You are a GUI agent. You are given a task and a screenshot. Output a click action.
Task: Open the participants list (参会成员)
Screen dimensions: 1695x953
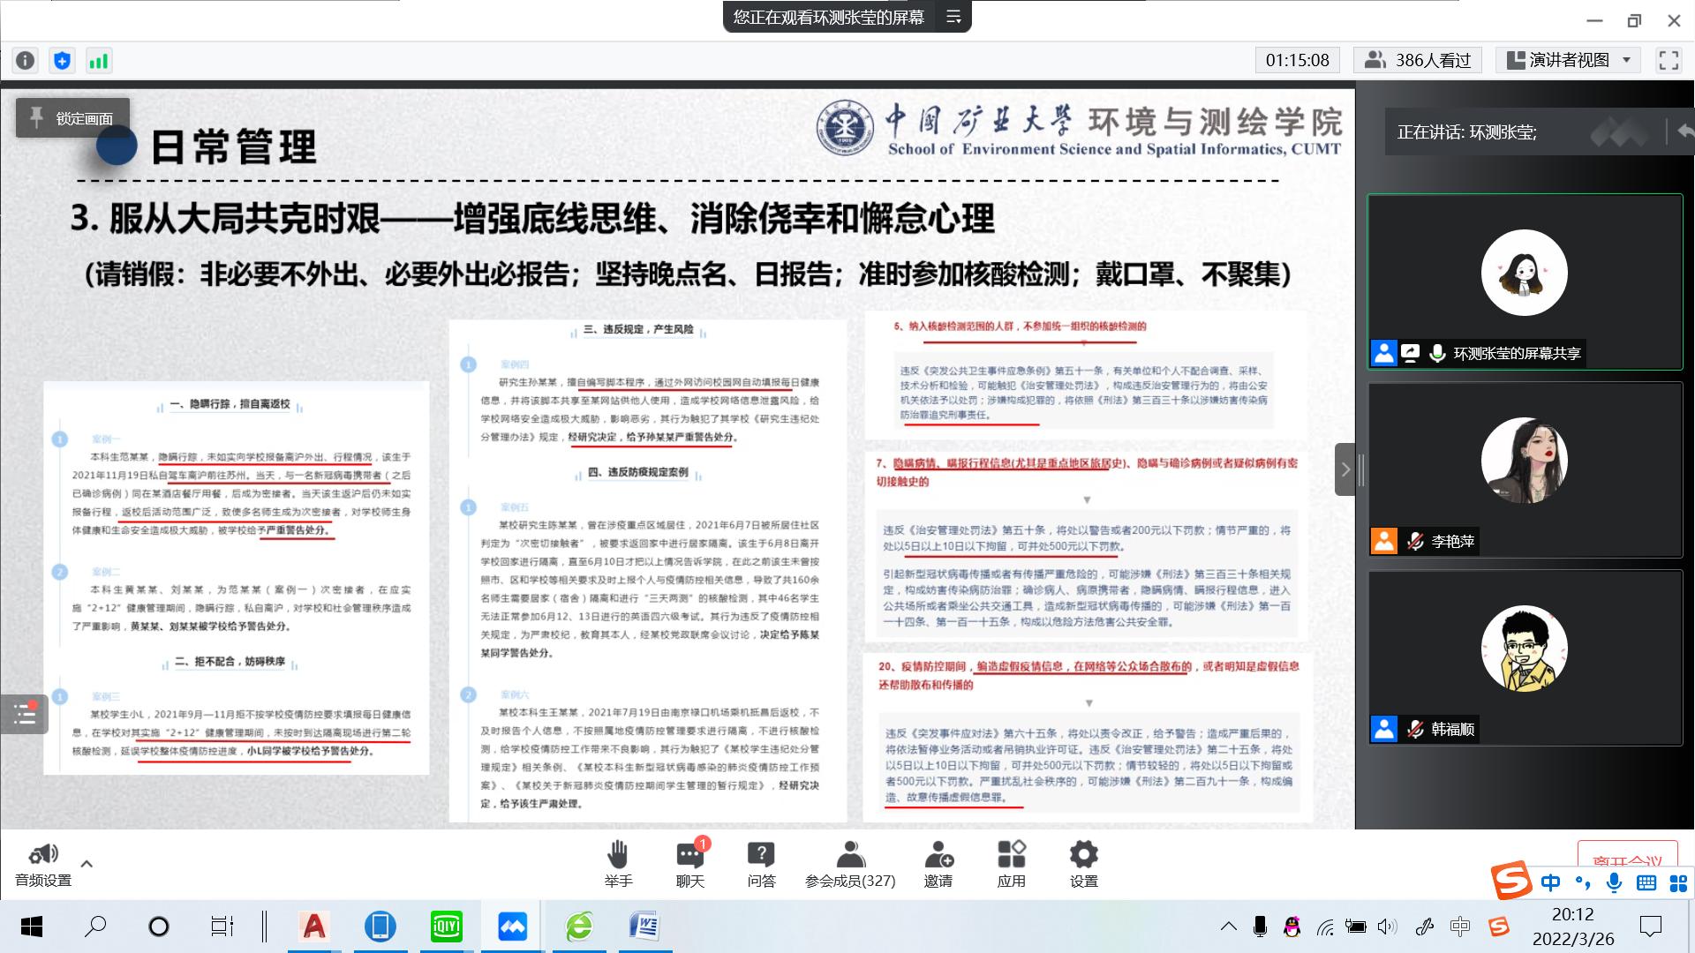[x=850, y=855]
